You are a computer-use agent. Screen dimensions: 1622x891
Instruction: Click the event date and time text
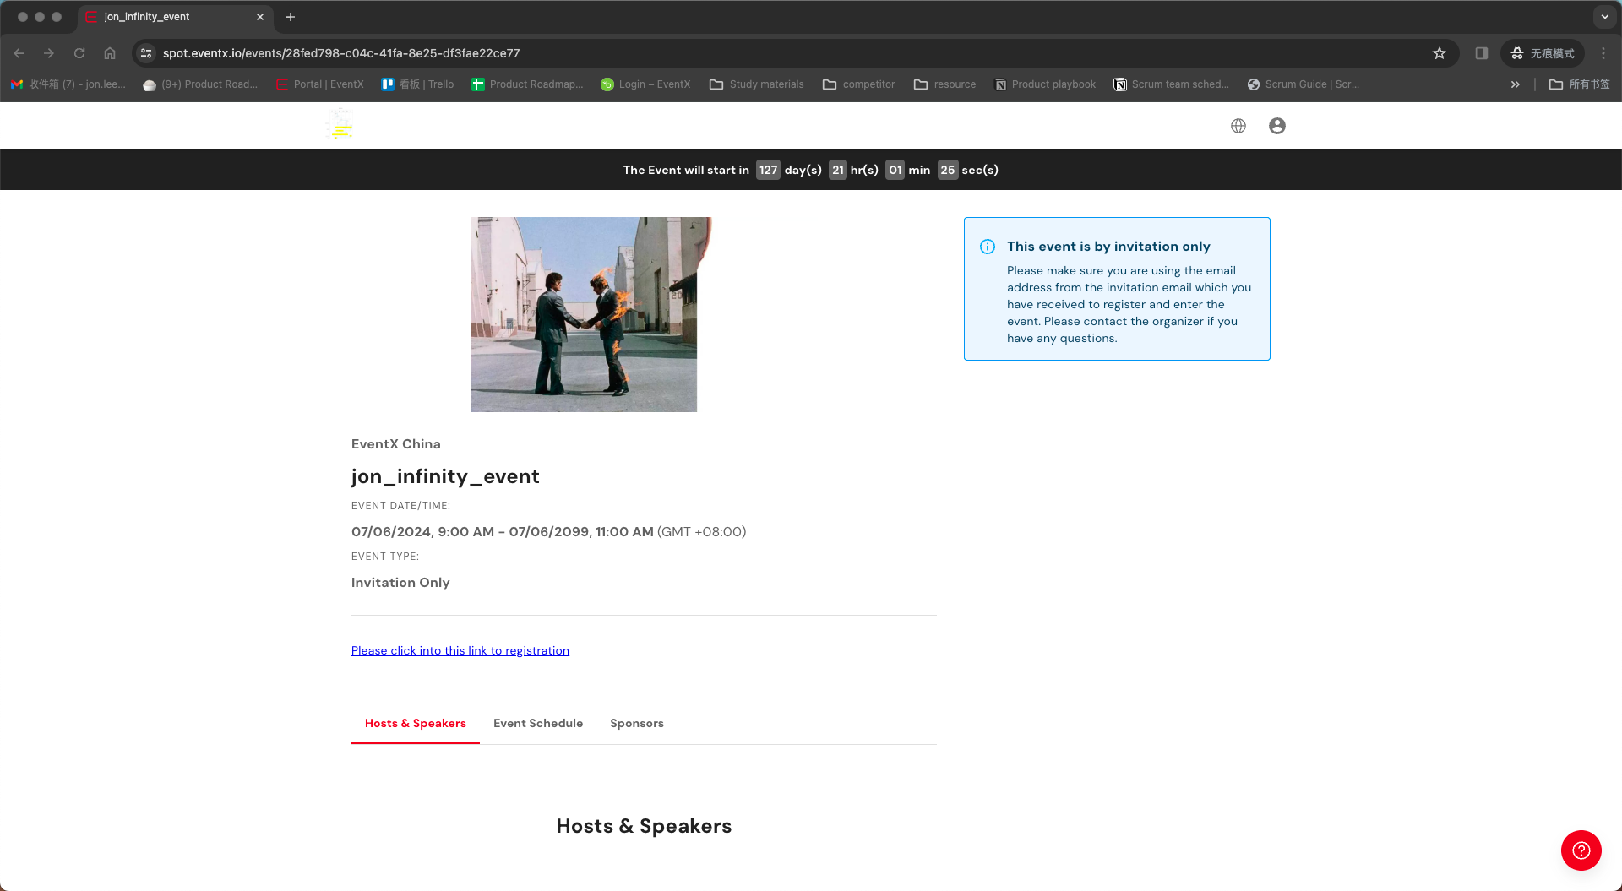pyautogui.click(x=549, y=532)
